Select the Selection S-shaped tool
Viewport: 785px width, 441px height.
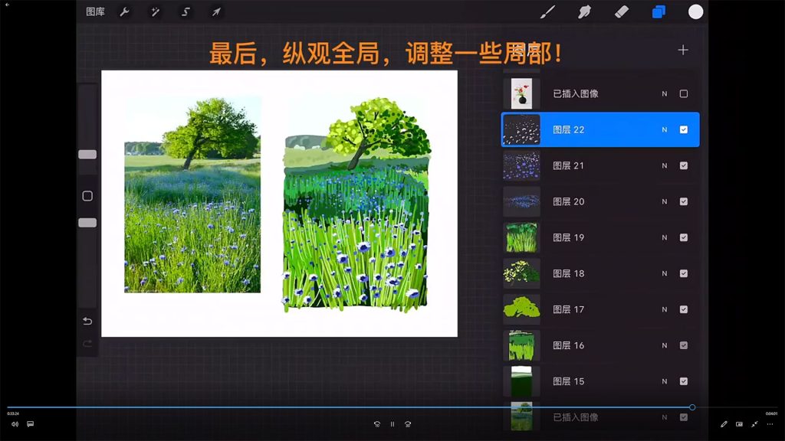click(x=186, y=11)
